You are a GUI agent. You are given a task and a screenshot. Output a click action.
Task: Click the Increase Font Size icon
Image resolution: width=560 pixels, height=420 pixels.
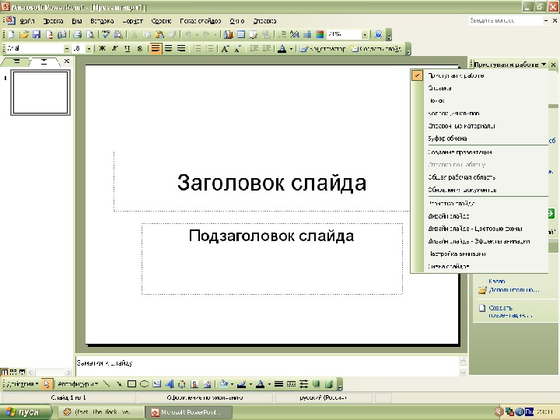click(x=225, y=48)
